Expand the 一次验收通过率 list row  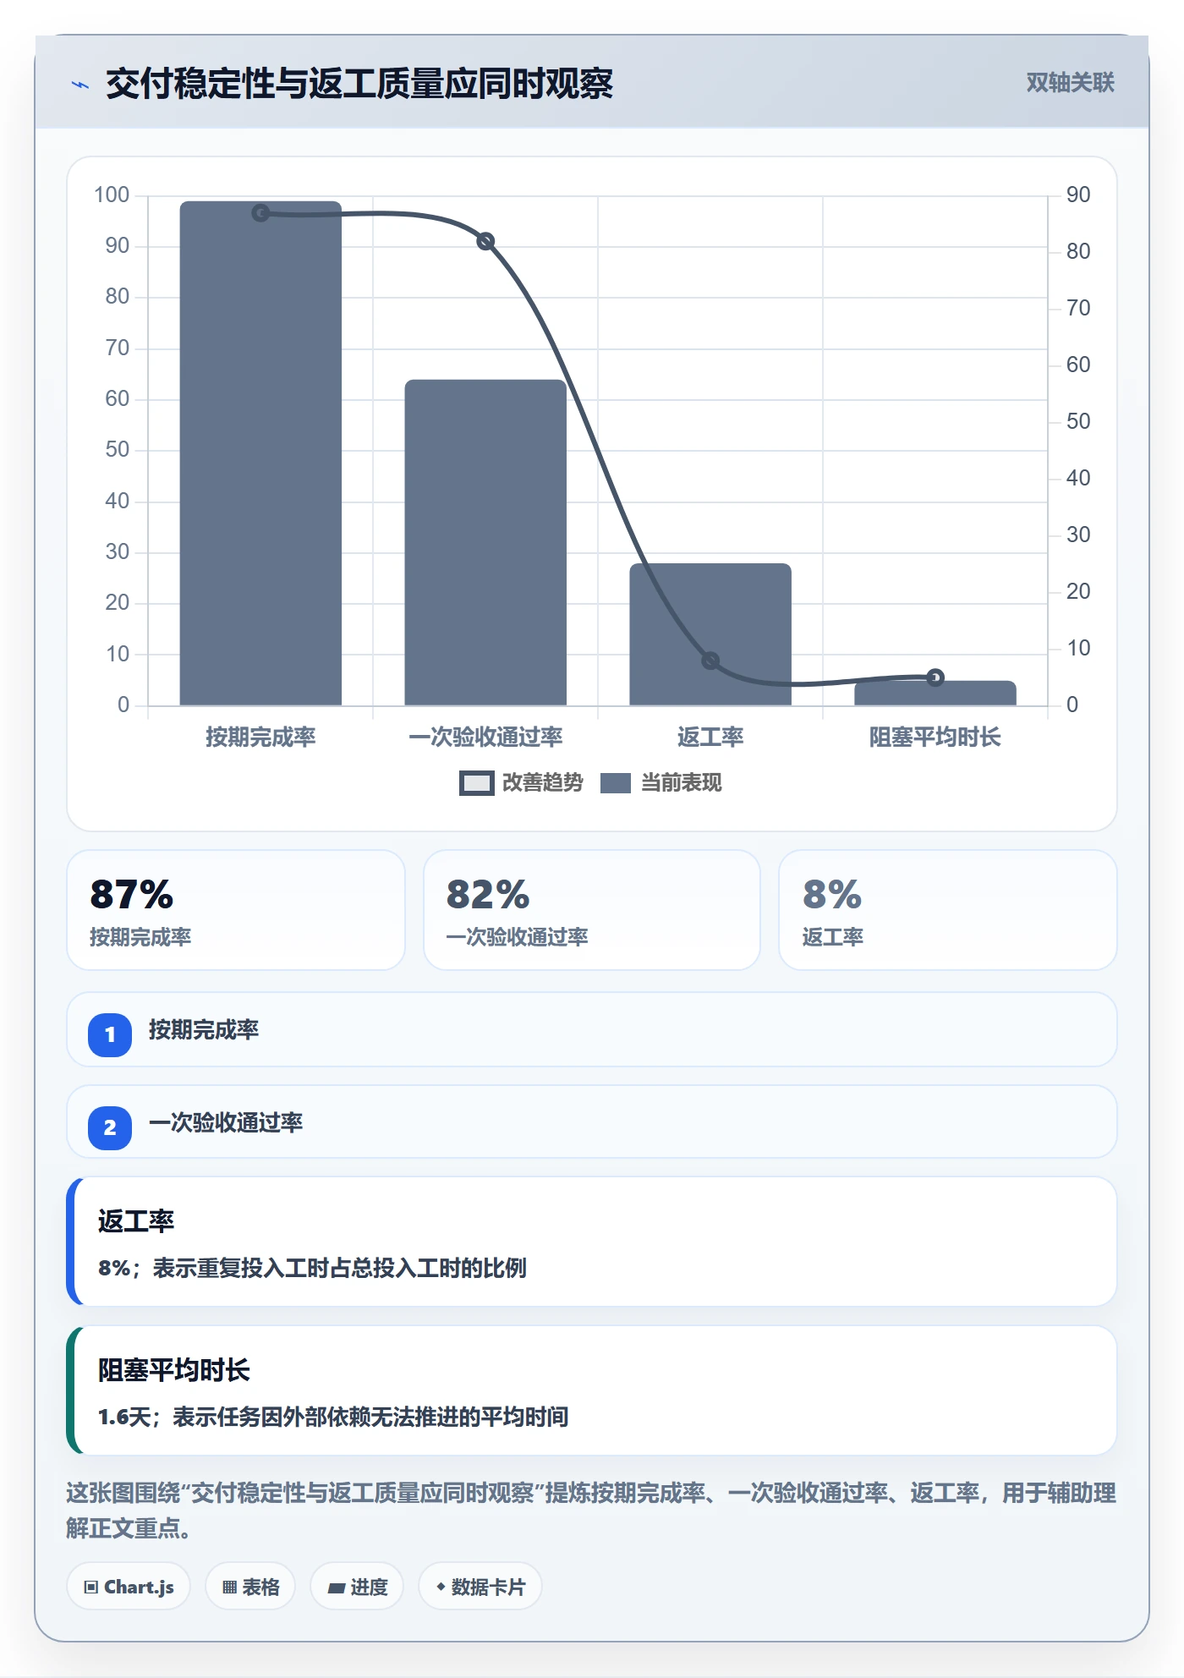click(x=592, y=1121)
